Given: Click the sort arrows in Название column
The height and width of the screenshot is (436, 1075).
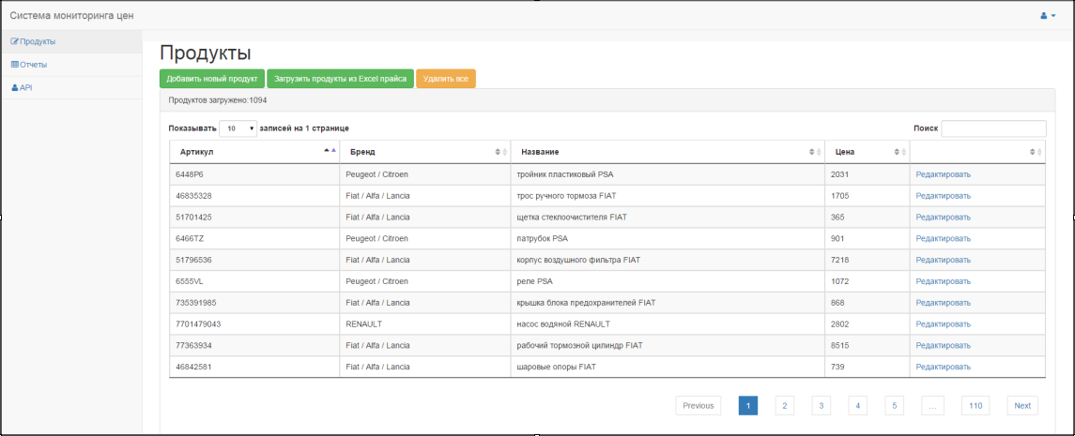Looking at the screenshot, I should click(813, 152).
